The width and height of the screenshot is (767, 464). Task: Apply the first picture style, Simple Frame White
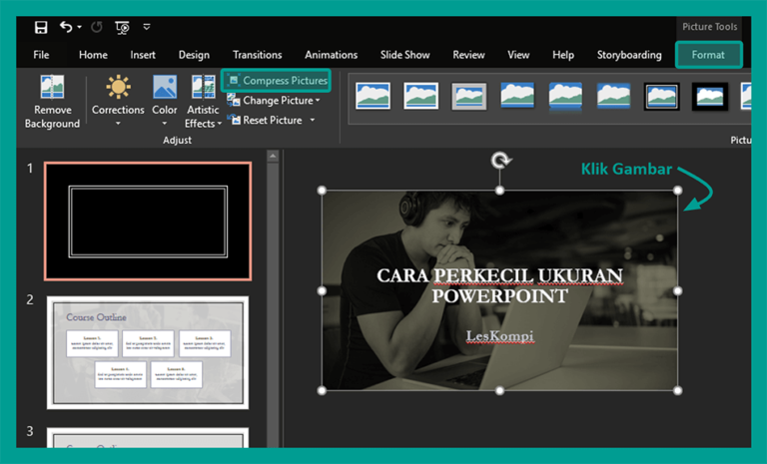373,96
